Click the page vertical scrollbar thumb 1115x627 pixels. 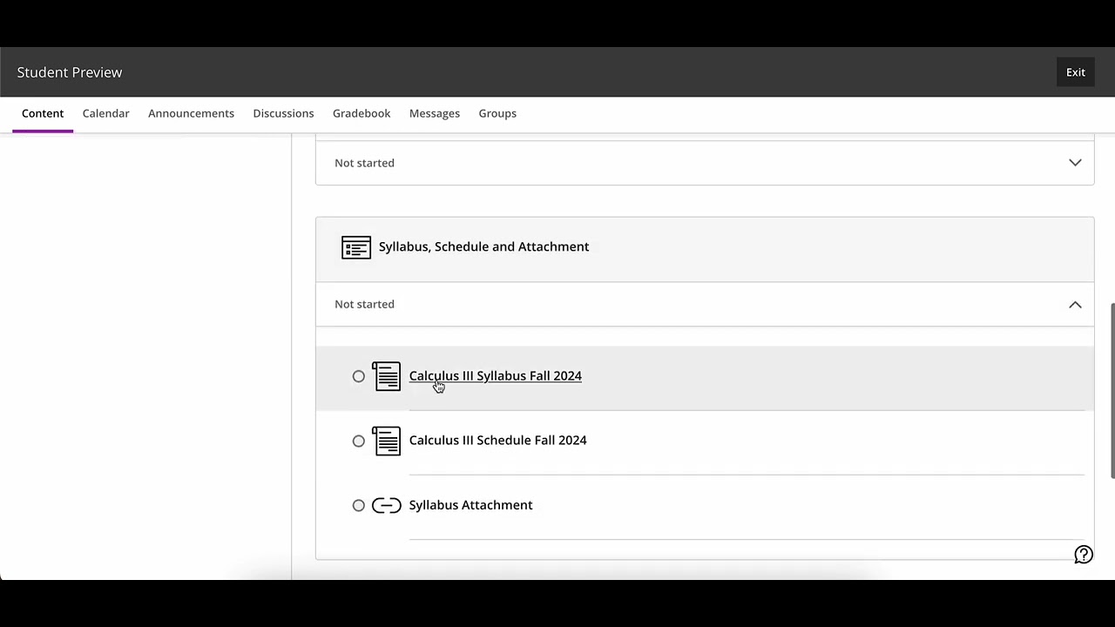(x=1112, y=390)
